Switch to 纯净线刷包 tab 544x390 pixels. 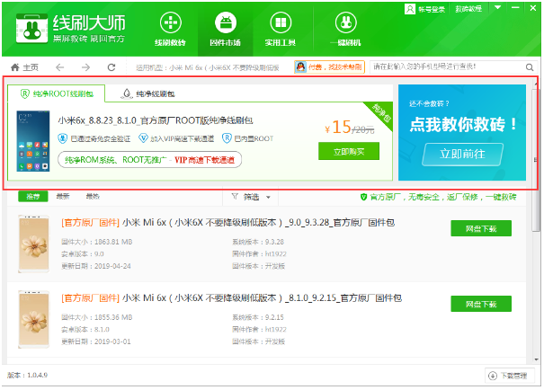tap(147, 93)
